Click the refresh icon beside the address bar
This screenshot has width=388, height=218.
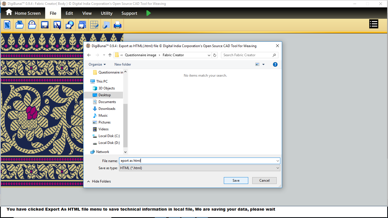(x=215, y=55)
